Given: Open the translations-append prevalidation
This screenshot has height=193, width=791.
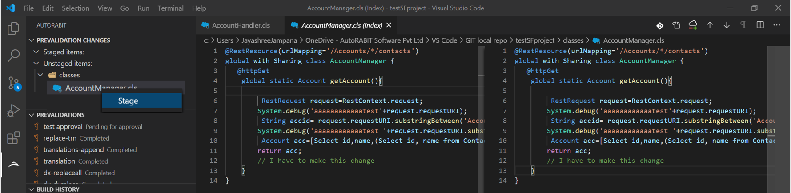Looking at the screenshot, I should coord(90,150).
